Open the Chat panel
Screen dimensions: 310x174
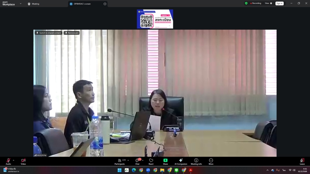point(137,160)
